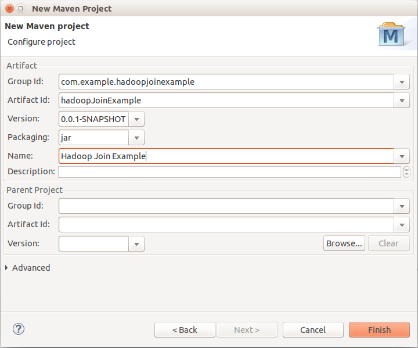Go to previous page with Back button
The width and height of the screenshot is (418, 348).
185,330
